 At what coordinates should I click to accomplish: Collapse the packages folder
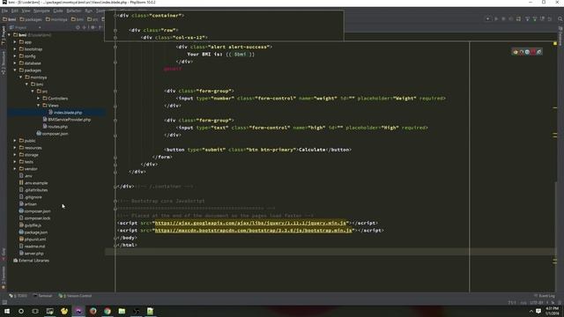[15, 70]
